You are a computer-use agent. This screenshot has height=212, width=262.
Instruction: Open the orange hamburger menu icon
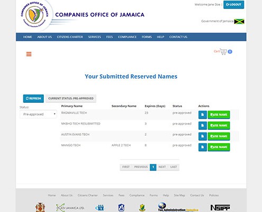[x=29, y=54]
